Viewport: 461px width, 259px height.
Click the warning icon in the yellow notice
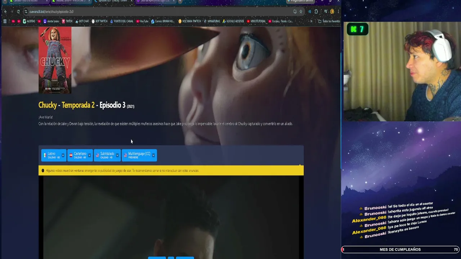pyautogui.click(x=43, y=171)
